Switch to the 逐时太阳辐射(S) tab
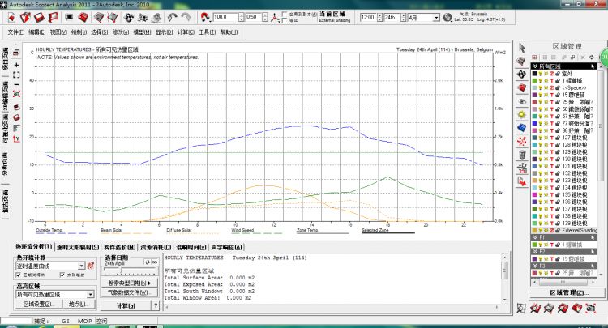Viewport: 608px width, 328px height. coord(78,247)
